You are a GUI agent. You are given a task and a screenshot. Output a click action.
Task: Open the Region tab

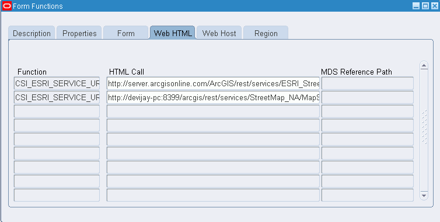click(266, 33)
